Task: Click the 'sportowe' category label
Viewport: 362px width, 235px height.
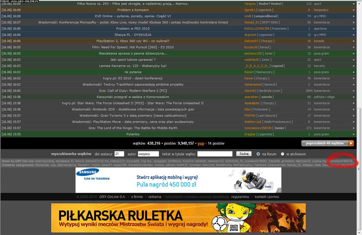Action: [x=320, y=29]
